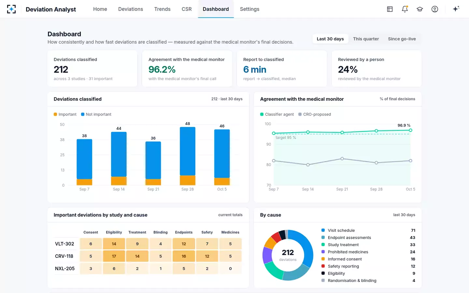Viewport: 469px width, 293px height.
Task: Toggle Classifier agent line in legend
Action: 277,114
